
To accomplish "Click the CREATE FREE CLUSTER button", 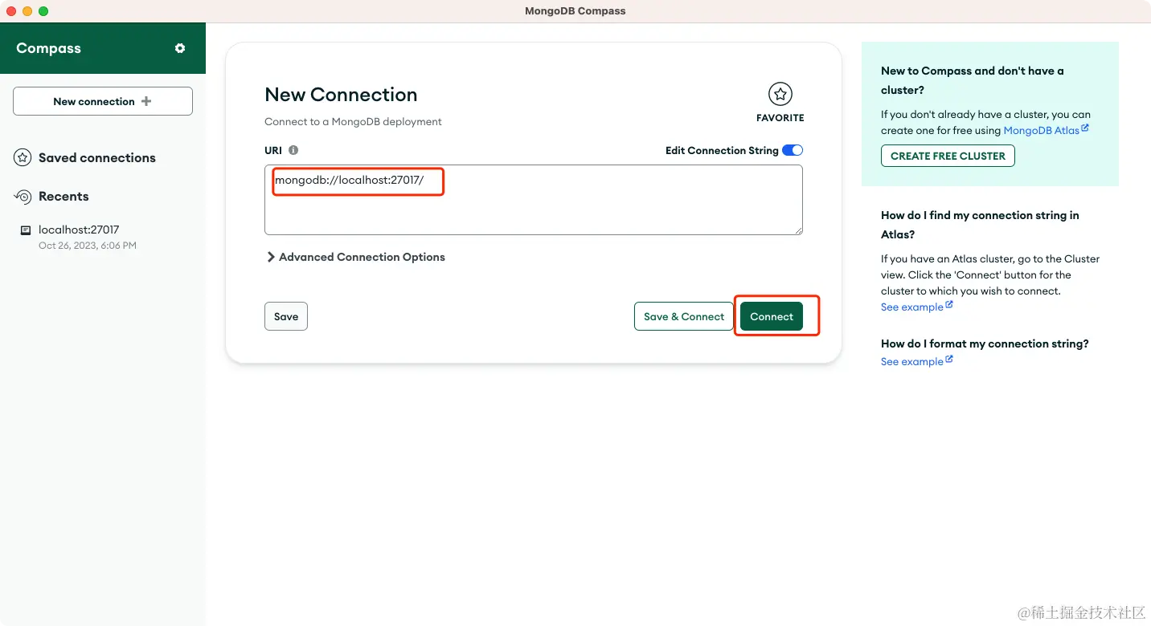I will coord(948,156).
